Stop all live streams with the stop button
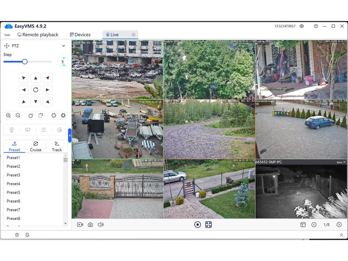This screenshot has height=261, width=348. coord(197,225)
